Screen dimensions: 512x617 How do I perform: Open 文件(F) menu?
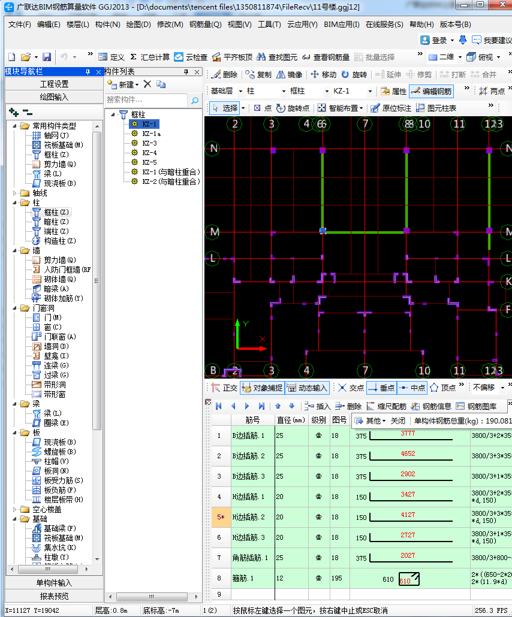click(x=20, y=25)
